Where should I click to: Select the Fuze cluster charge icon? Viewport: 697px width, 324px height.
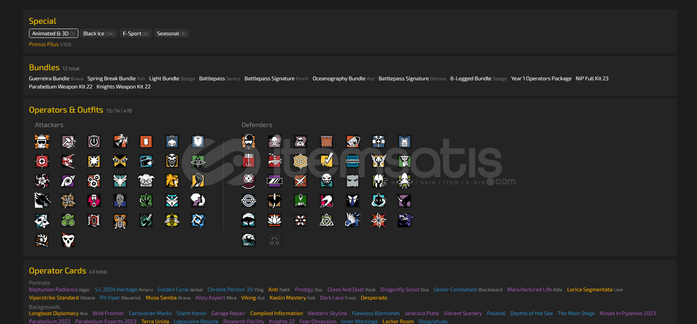click(x=68, y=161)
